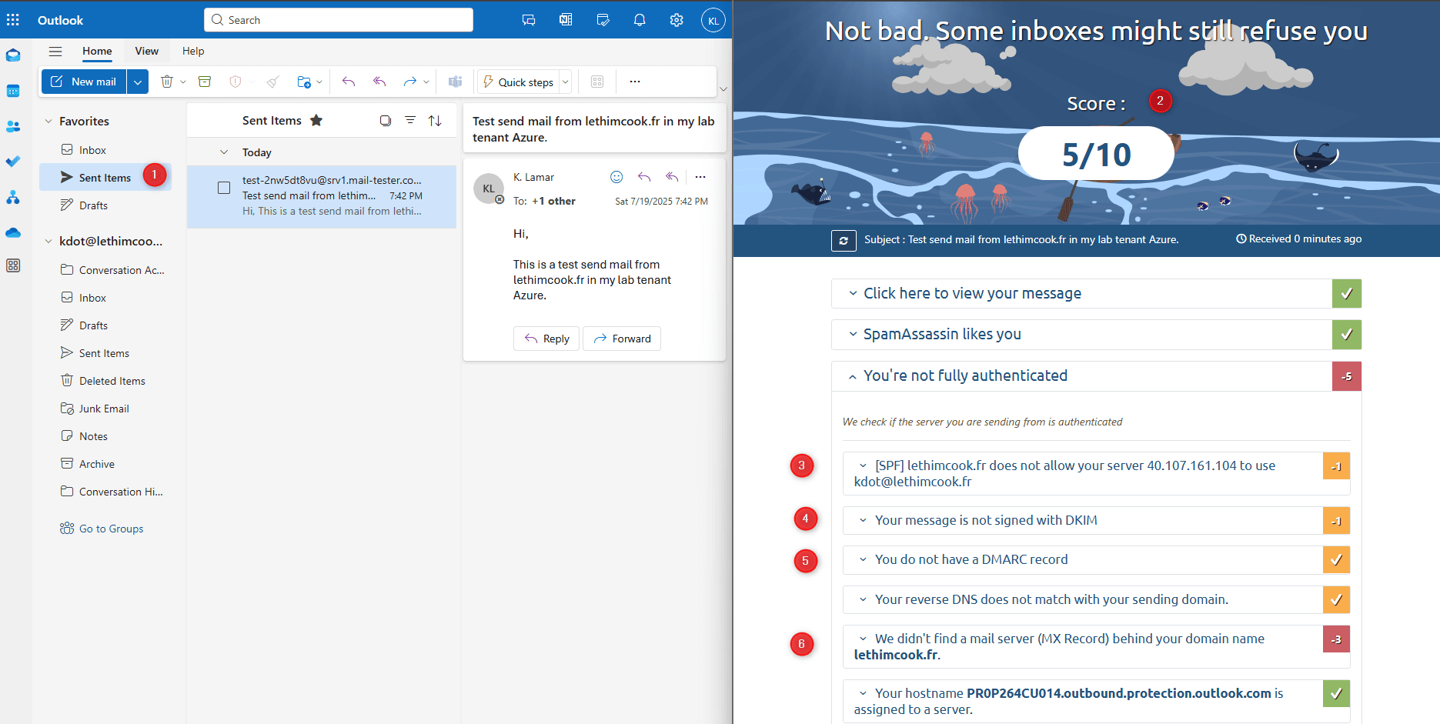
Task: Tick the checkbox on the test email
Action: 224,188
